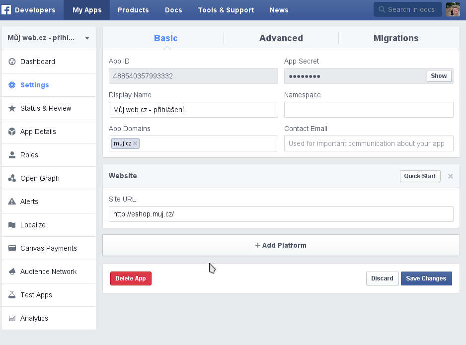The height and width of the screenshot is (345, 466).
Task: Click Add Platform
Action: coord(281,245)
